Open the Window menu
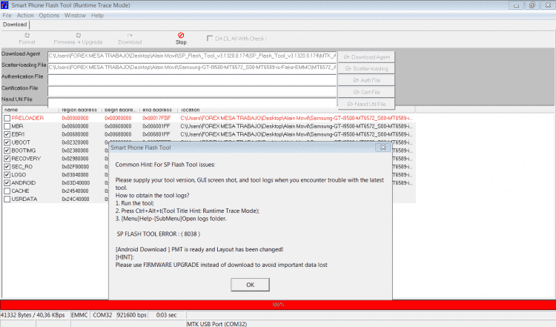 click(75, 16)
